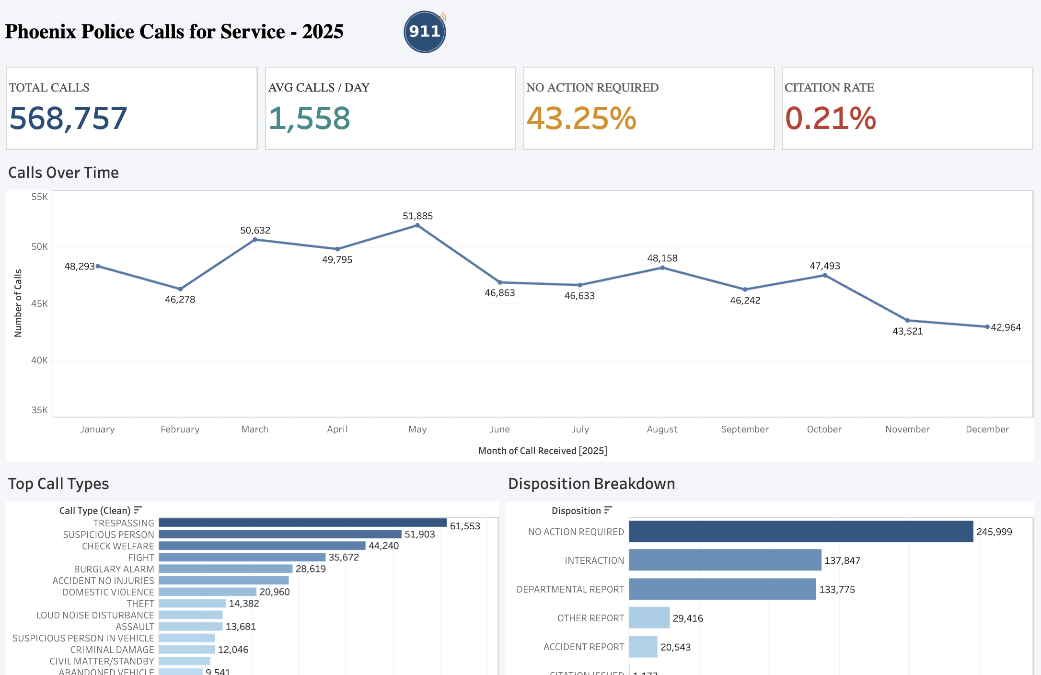Image resolution: width=1041 pixels, height=675 pixels.
Task: Select the NO ACTION REQUIRED disposition bar
Action: pyautogui.click(x=801, y=531)
